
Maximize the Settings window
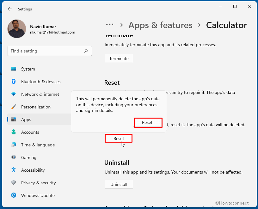235,6
